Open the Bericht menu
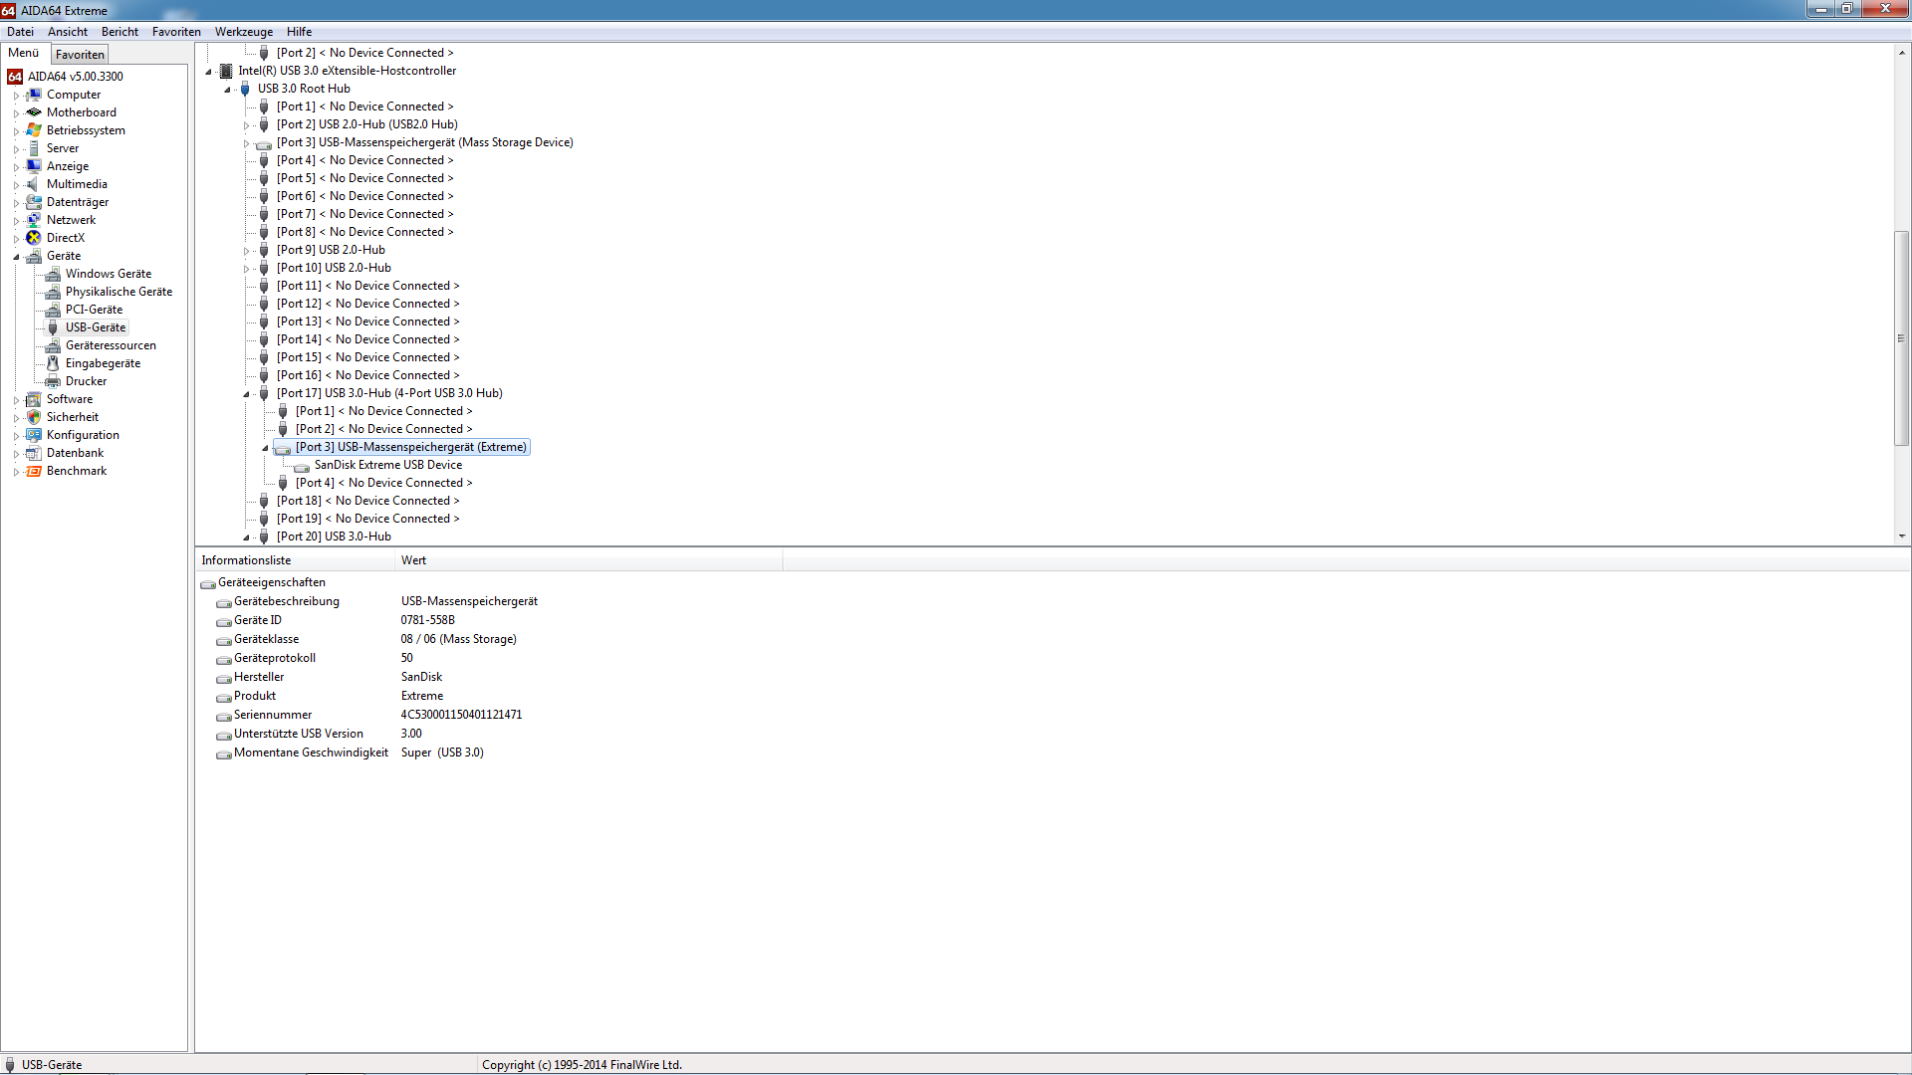 [x=119, y=32]
